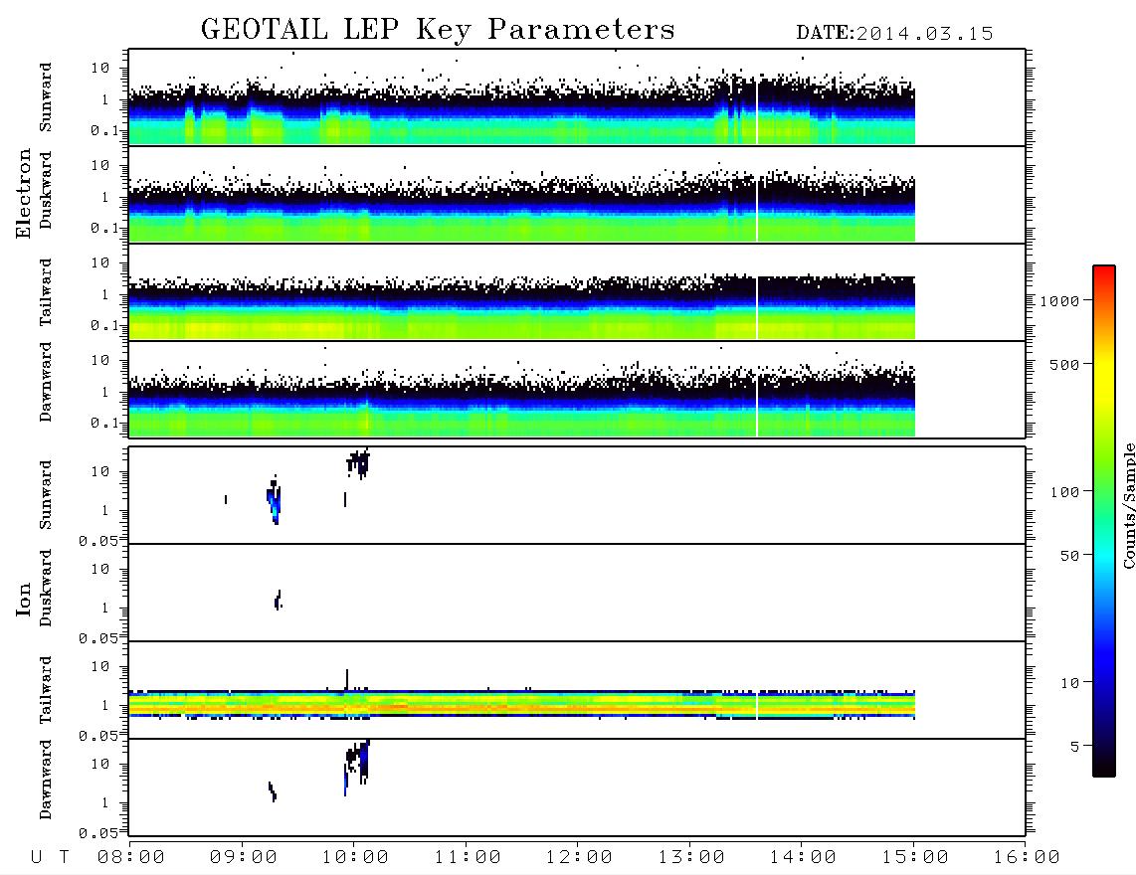Image resolution: width=1136 pixels, height=875 pixels.
Task: Click the Counts/Sample colorbar gradient
Action: tap(1104, 521)
